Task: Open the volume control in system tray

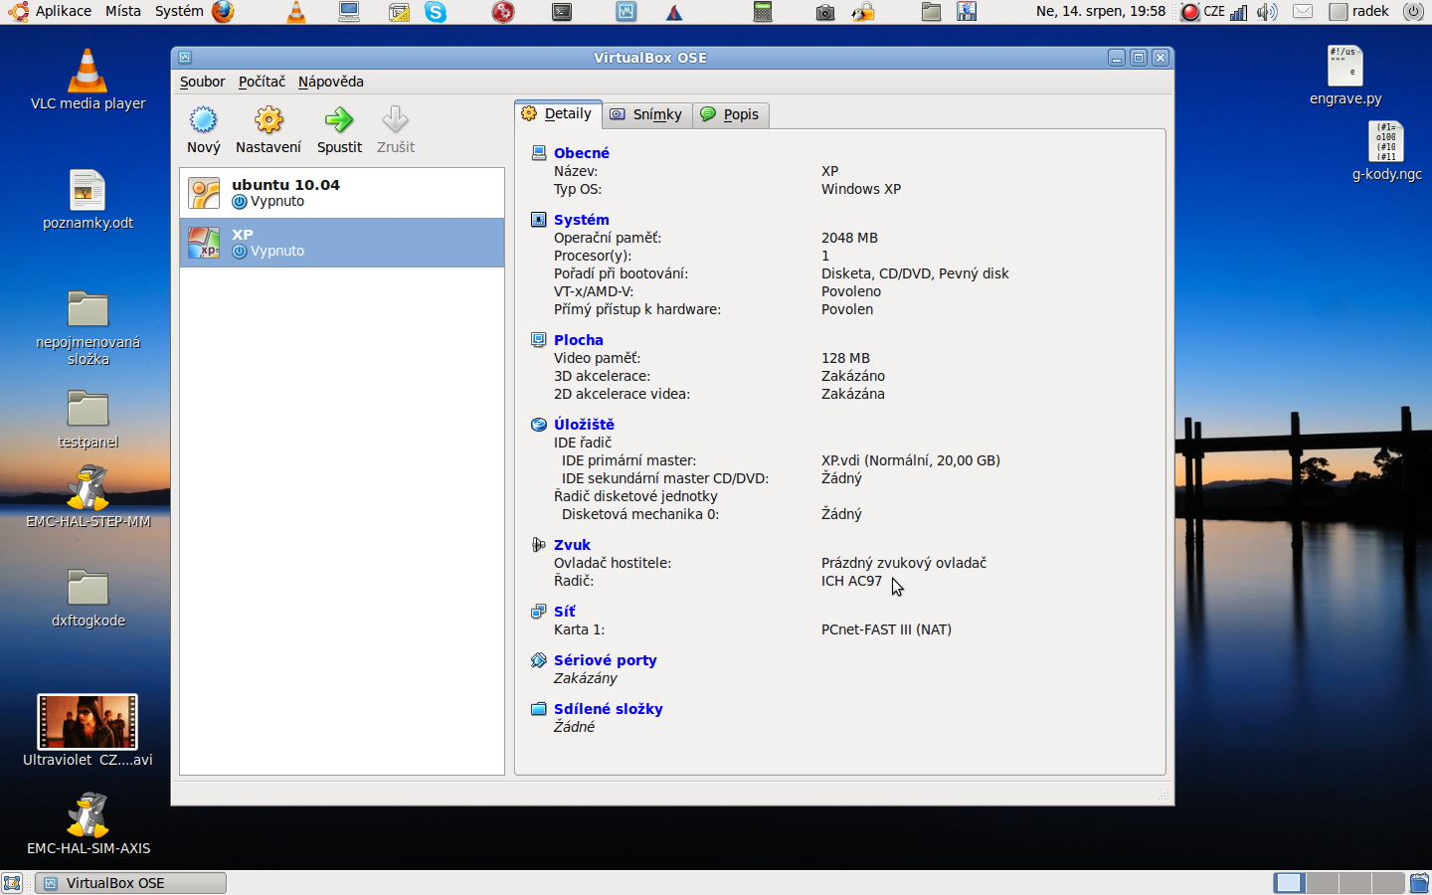Action: click(x=1266, y=12)
